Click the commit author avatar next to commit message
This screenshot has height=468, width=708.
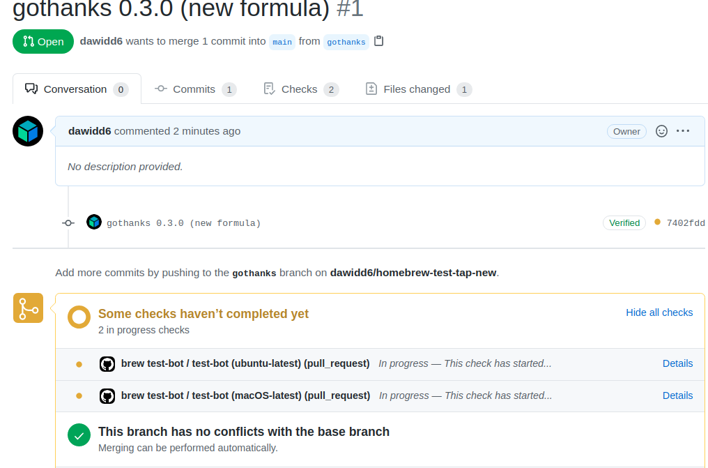(93, 222)
